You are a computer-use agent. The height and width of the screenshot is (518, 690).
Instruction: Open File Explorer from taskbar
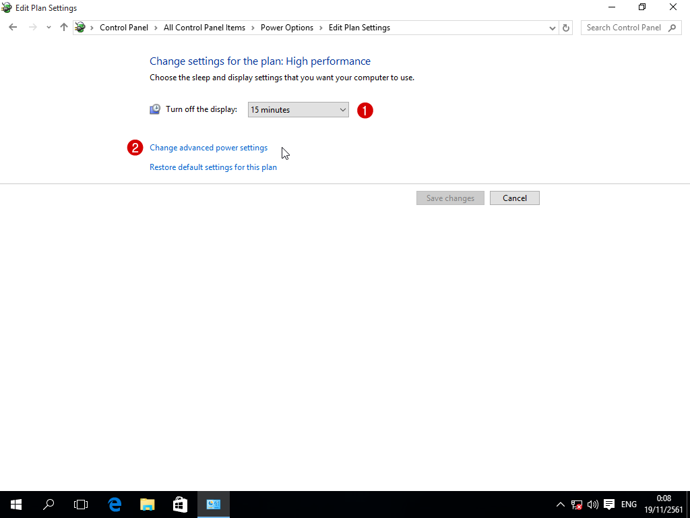tap(147, 504)
